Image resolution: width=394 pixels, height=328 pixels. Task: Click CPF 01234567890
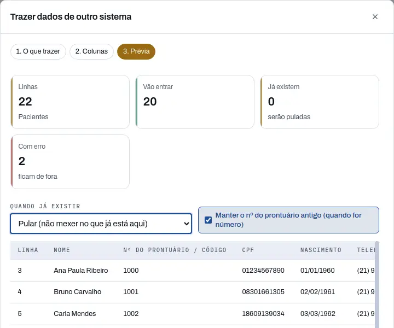click(x=263, y=270)
